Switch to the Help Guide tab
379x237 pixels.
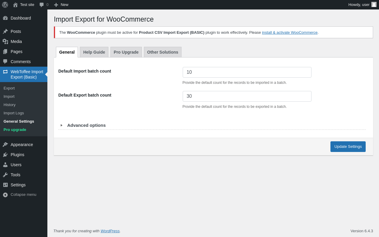pos(94,52)
